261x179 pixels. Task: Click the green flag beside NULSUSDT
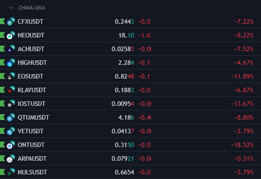(x=2, y=172)
